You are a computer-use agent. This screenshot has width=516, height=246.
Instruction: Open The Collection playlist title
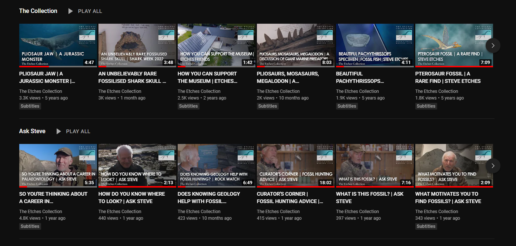(38, 11)
